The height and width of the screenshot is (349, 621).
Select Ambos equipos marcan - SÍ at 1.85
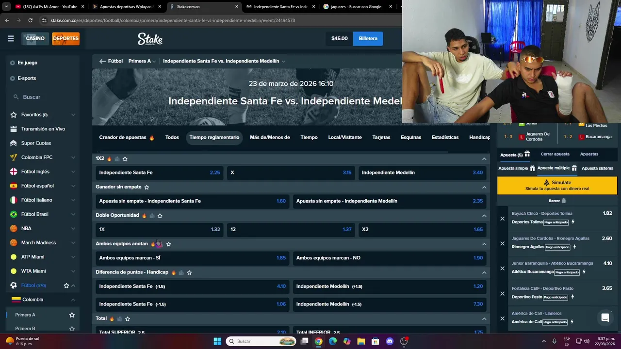coord(192,258)
